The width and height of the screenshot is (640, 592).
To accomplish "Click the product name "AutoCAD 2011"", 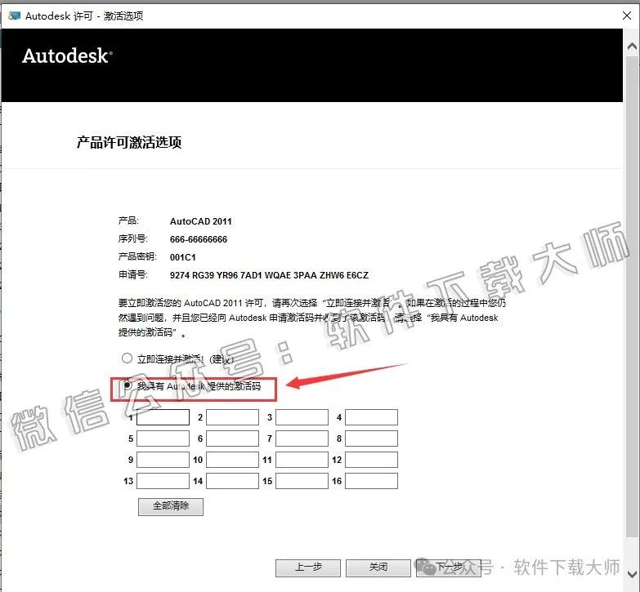I will tap(201, 221).
